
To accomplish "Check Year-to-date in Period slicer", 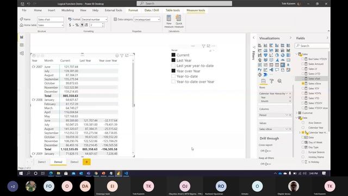I will coord(173,76).
